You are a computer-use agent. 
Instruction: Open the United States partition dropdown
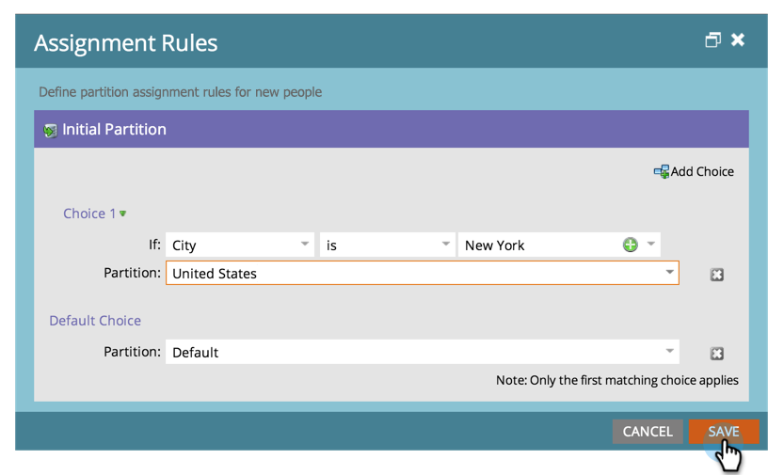click(x=669, y=273)
